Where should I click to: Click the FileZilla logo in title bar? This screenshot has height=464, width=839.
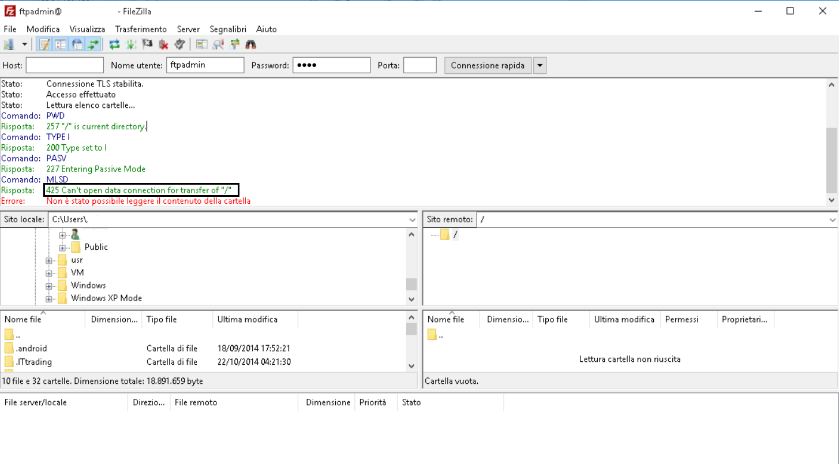[x=9, y=11]
